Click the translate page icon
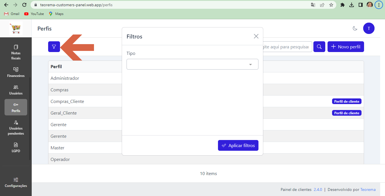This screenshot has width=385, height=196. point(313,5)
